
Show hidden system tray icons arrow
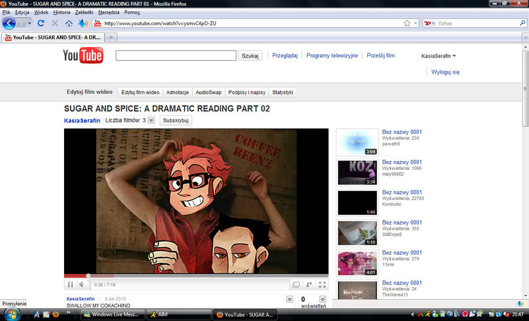click(412, 315)
